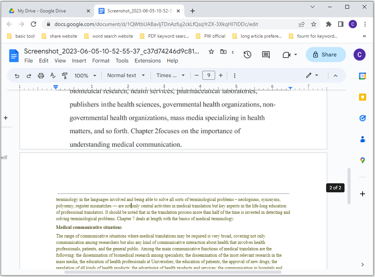Focus the address bar URL
This screenshot has height=277, width=375.
[x=156, y=24]
